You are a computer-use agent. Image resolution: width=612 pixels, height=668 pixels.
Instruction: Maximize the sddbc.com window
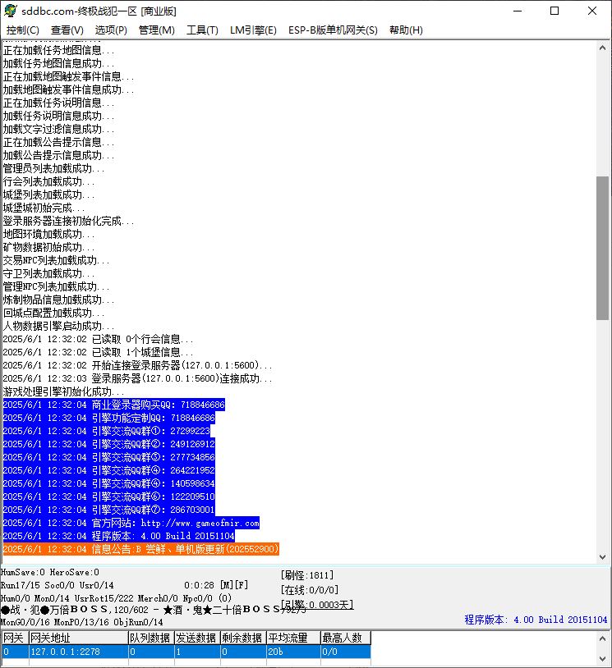click(554, 11)
